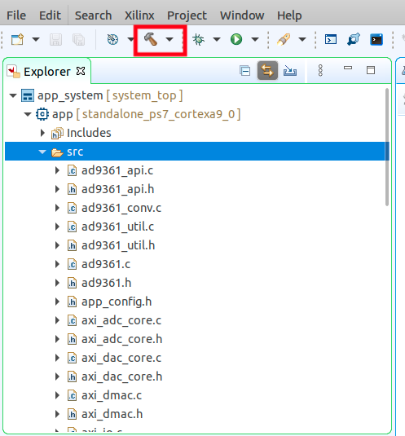The width and height of the screenshot is (405, 436).
Task: Click the build configuration gear icon
Action: point(112,39)
